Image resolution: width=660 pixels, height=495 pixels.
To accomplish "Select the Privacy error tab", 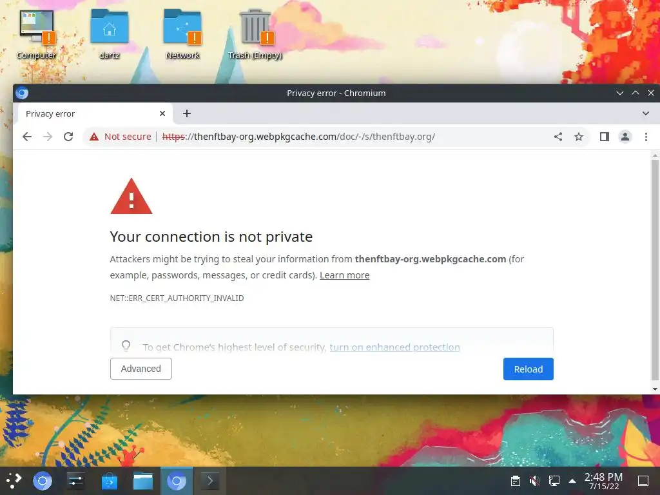I will pyautogui.click(x=95, y=113).
